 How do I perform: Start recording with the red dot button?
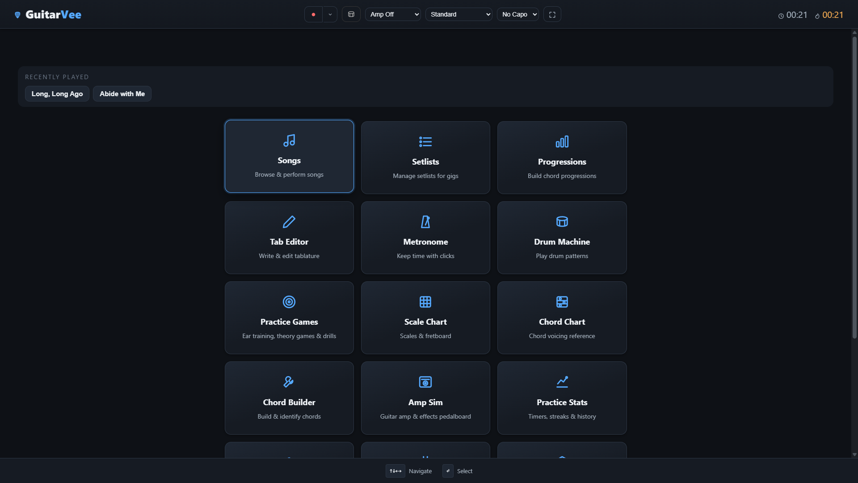(313, 14)
